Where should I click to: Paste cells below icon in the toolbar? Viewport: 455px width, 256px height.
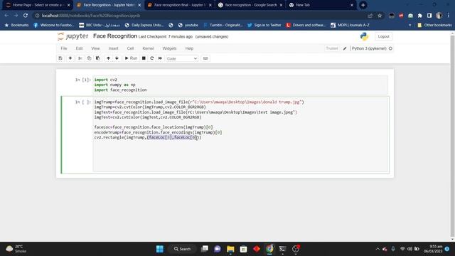[x=98, y=58]
